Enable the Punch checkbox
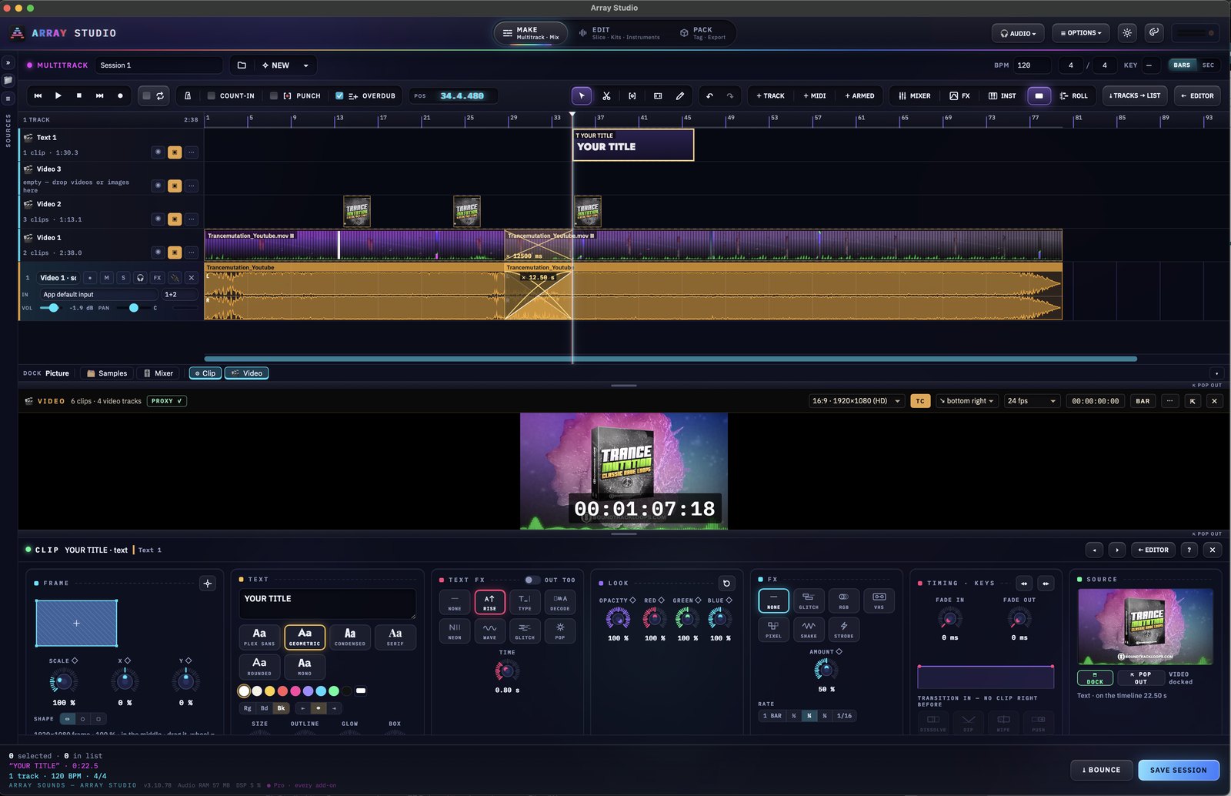This screenshot has height=796, width=1231. click(273, 96)
